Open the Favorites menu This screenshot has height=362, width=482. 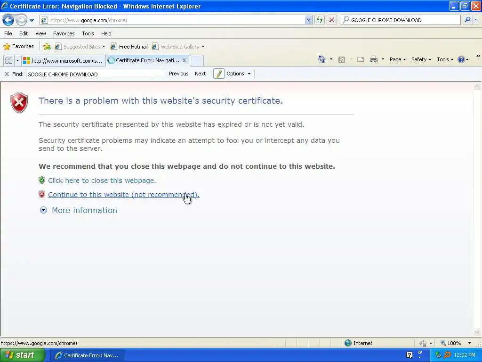(64, 33)
